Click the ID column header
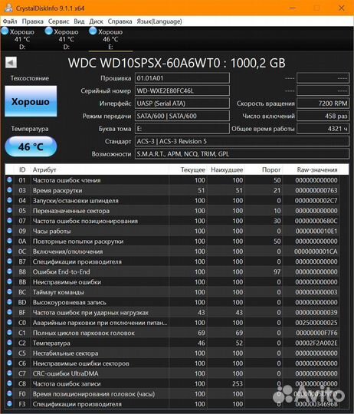 (x=22, y=169)
